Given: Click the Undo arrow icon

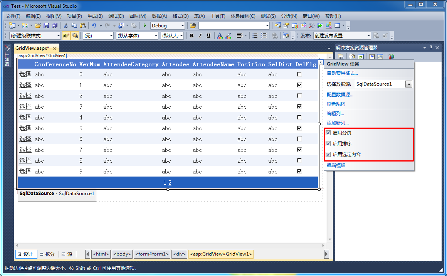Looking at the screenshot, I should (x=94, y=26).
